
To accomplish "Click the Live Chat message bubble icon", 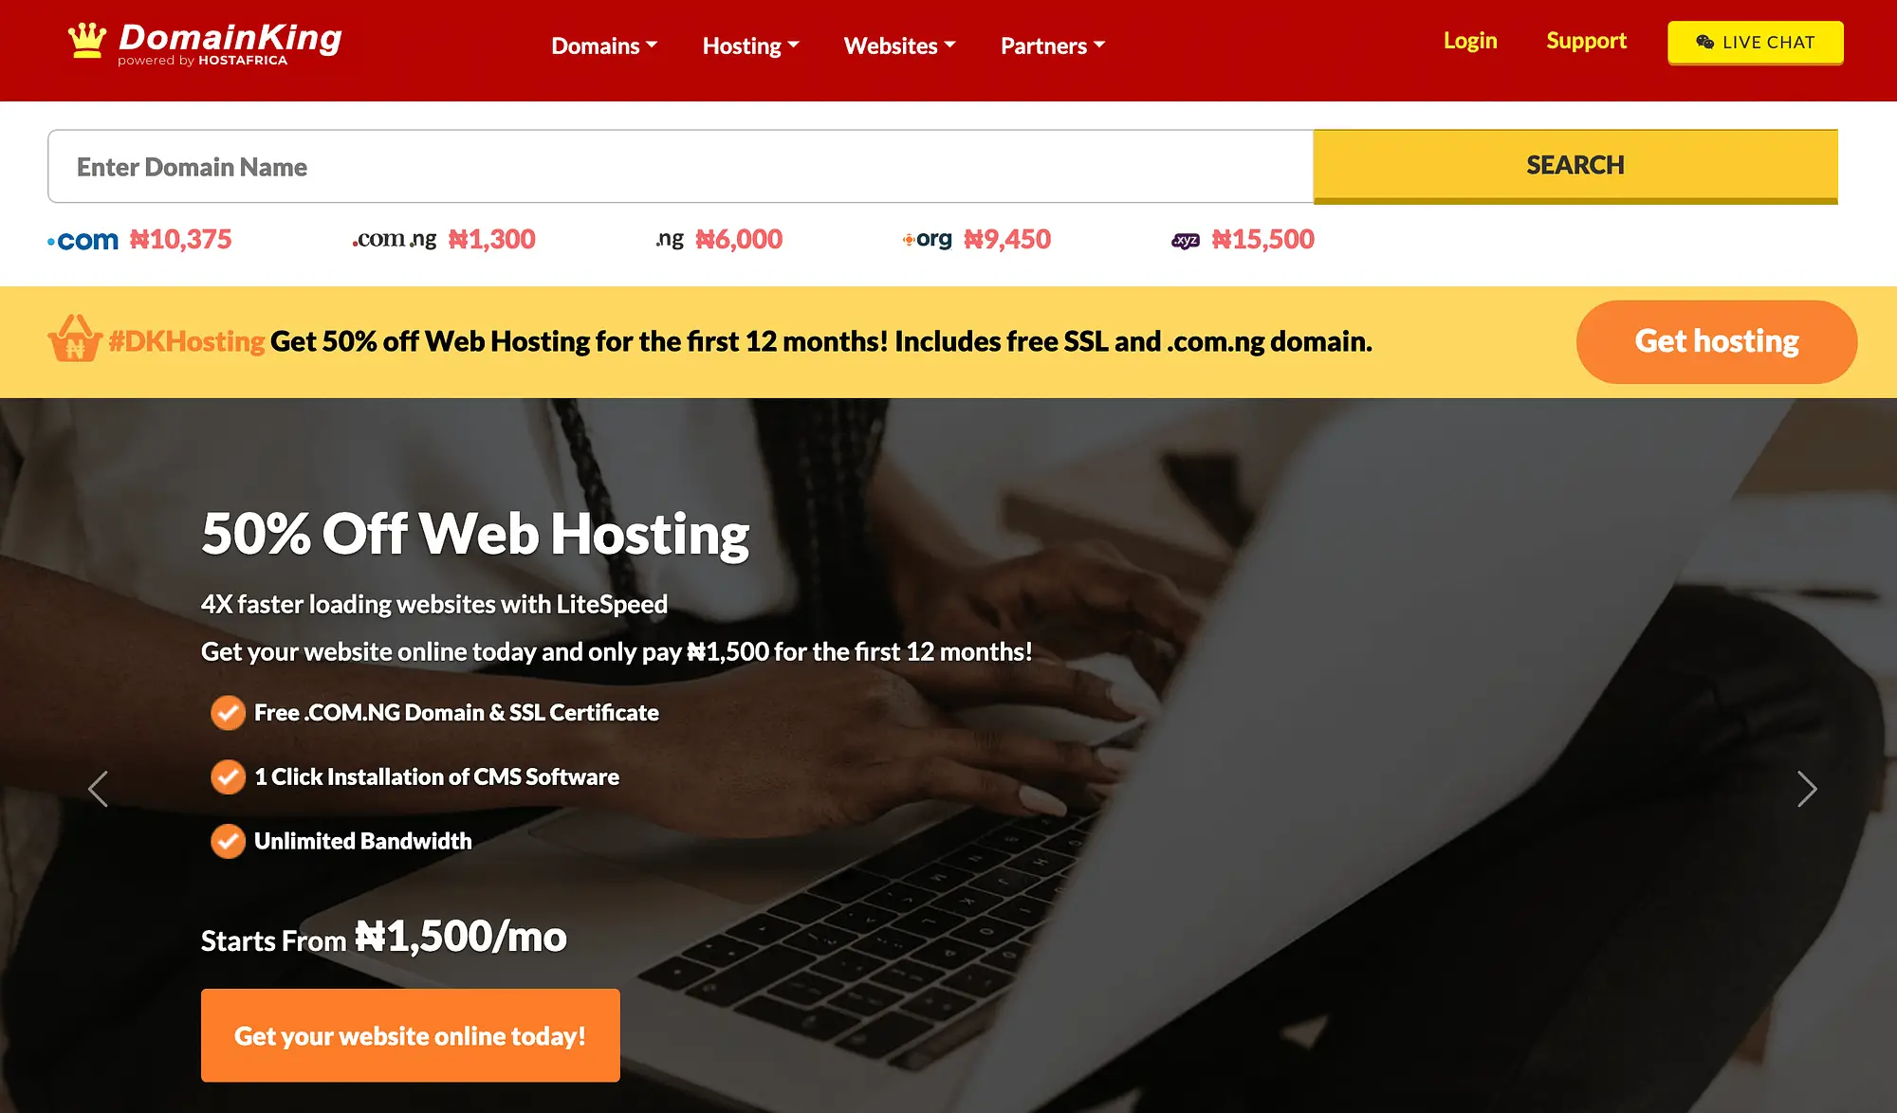I will click(1704, 41).
